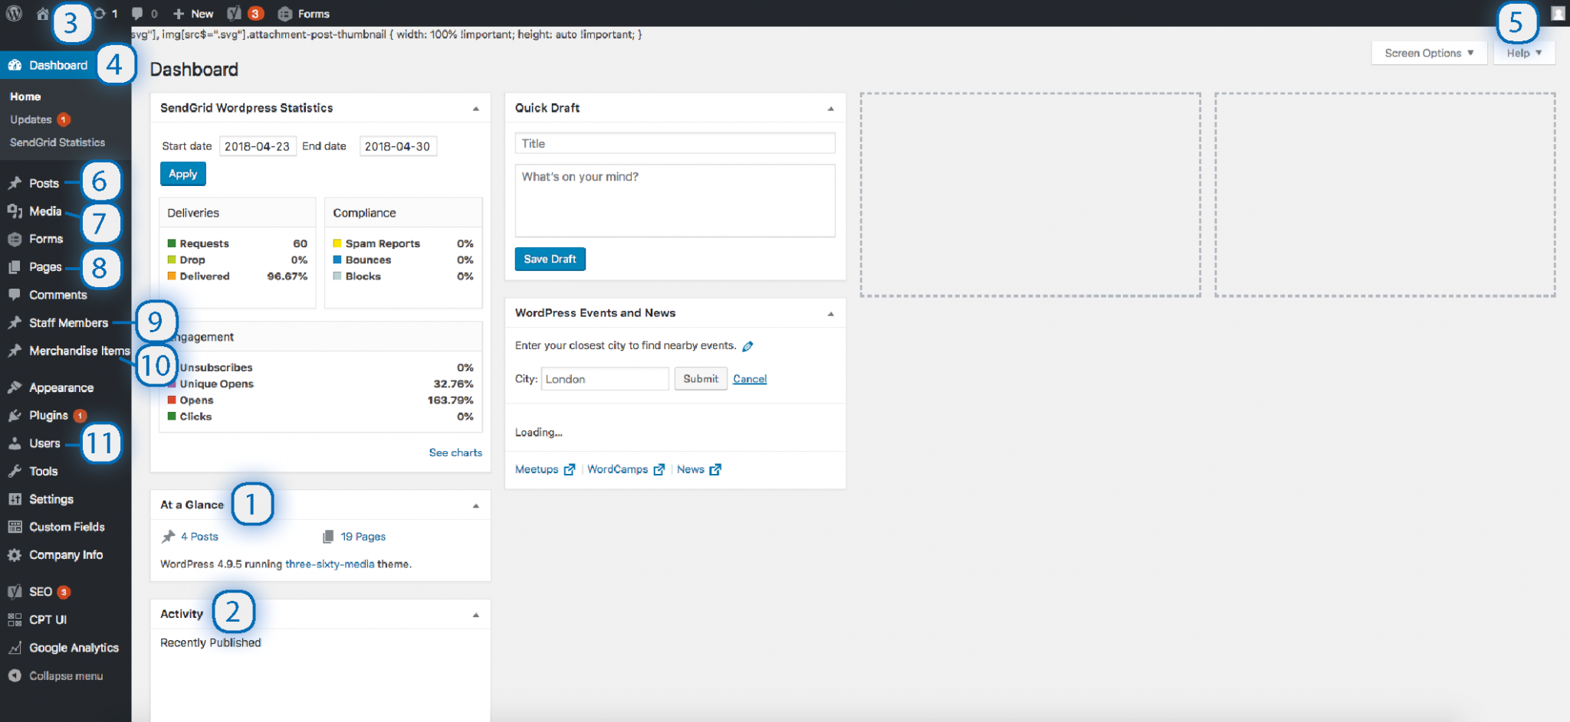
Task: Open SendGrid Statistics submenu item
Action: click(57, 142)
